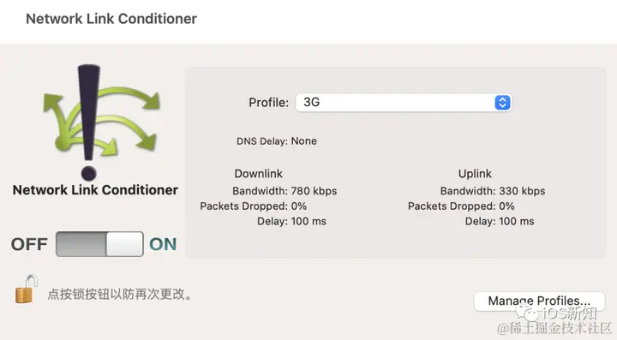Viewport: 617px width, 340px height.
Task: Open the Profile dropdown showing 3G
Action: pyautogui.click(x=404, y=103)
